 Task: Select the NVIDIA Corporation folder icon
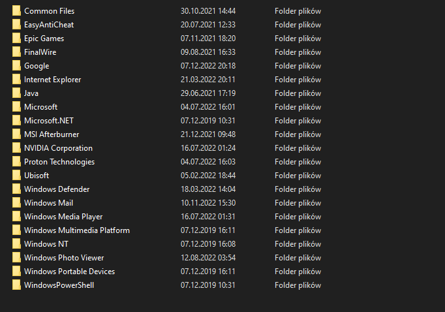click(16, 148)
